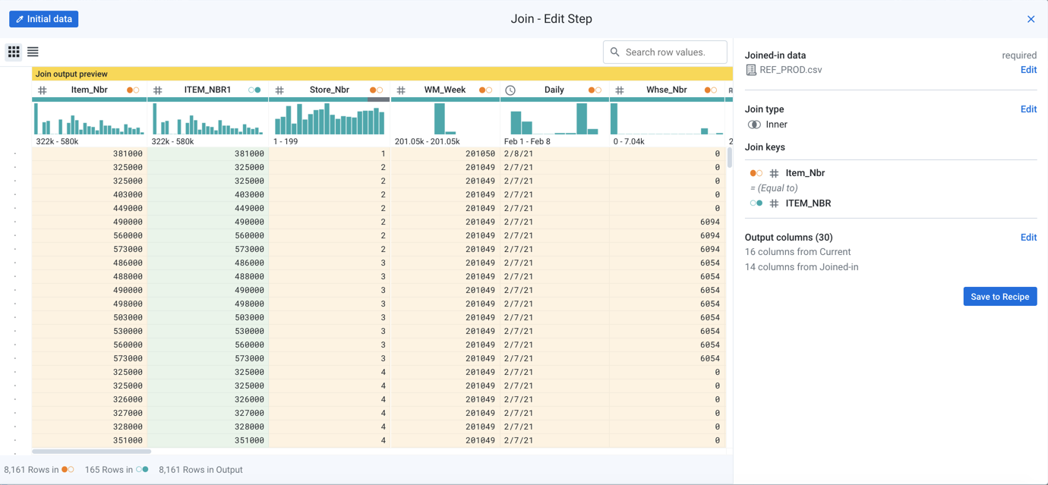Image resolution: width=1048 pixels, height=485 pixels.
Task: Select the grid view icon above the preview
Action: point(13,52)
